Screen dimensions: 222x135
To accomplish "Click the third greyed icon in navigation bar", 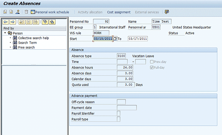I will pyautogui.click(x=36, y=22).
